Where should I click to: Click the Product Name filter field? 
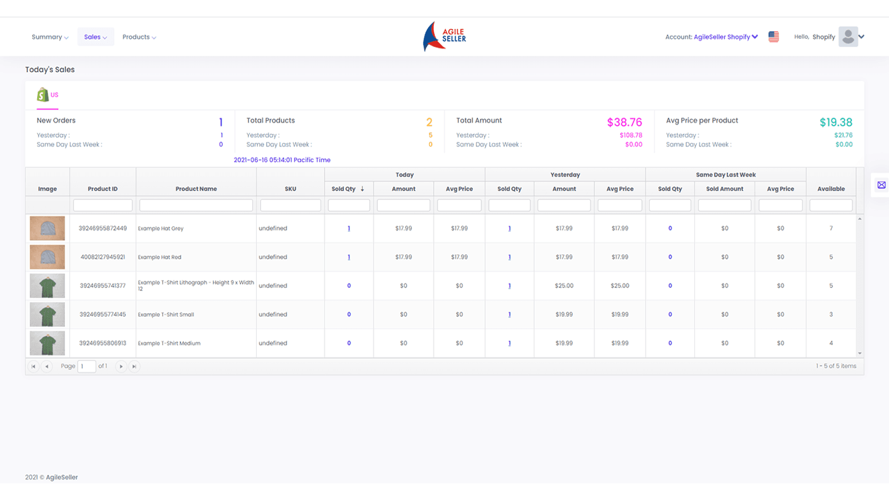point(196,206)
